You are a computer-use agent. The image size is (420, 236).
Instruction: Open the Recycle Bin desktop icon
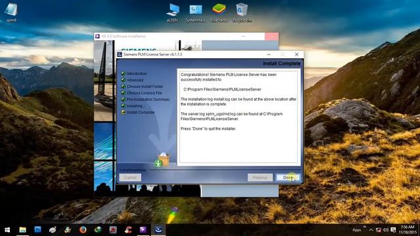(x=242, y=13)
